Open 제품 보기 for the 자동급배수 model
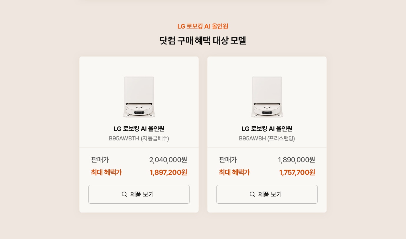Viewport: 406px width, 239px height. point(139,194)
